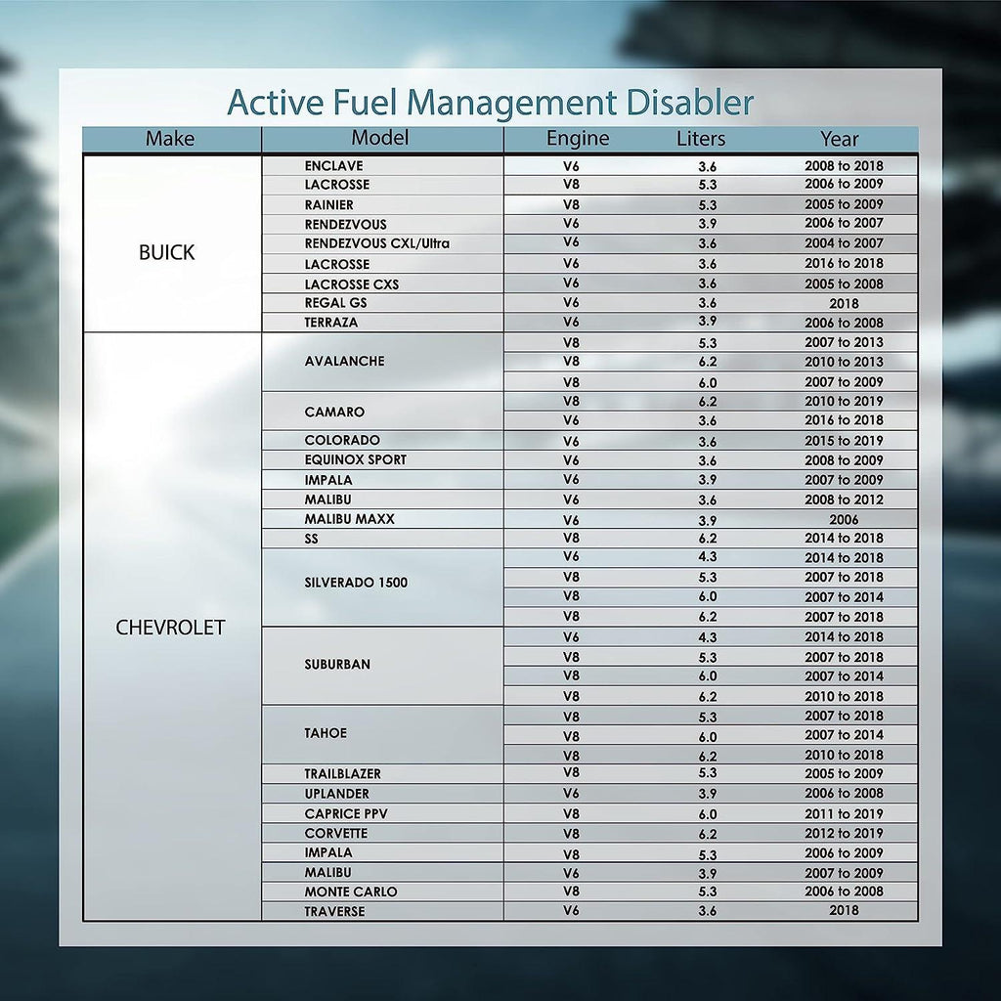The width and height of the screenshot is (1001, 1001).
Task: Select the Year column header
Action: pyautogui.click(x=839, y=139)
